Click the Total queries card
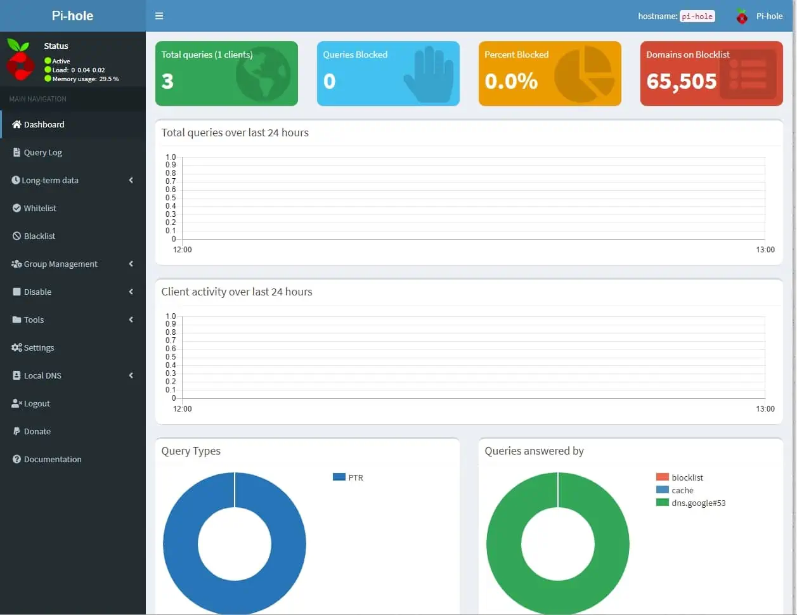The height and width of the screenshot is (615, 797). [226, 74]
